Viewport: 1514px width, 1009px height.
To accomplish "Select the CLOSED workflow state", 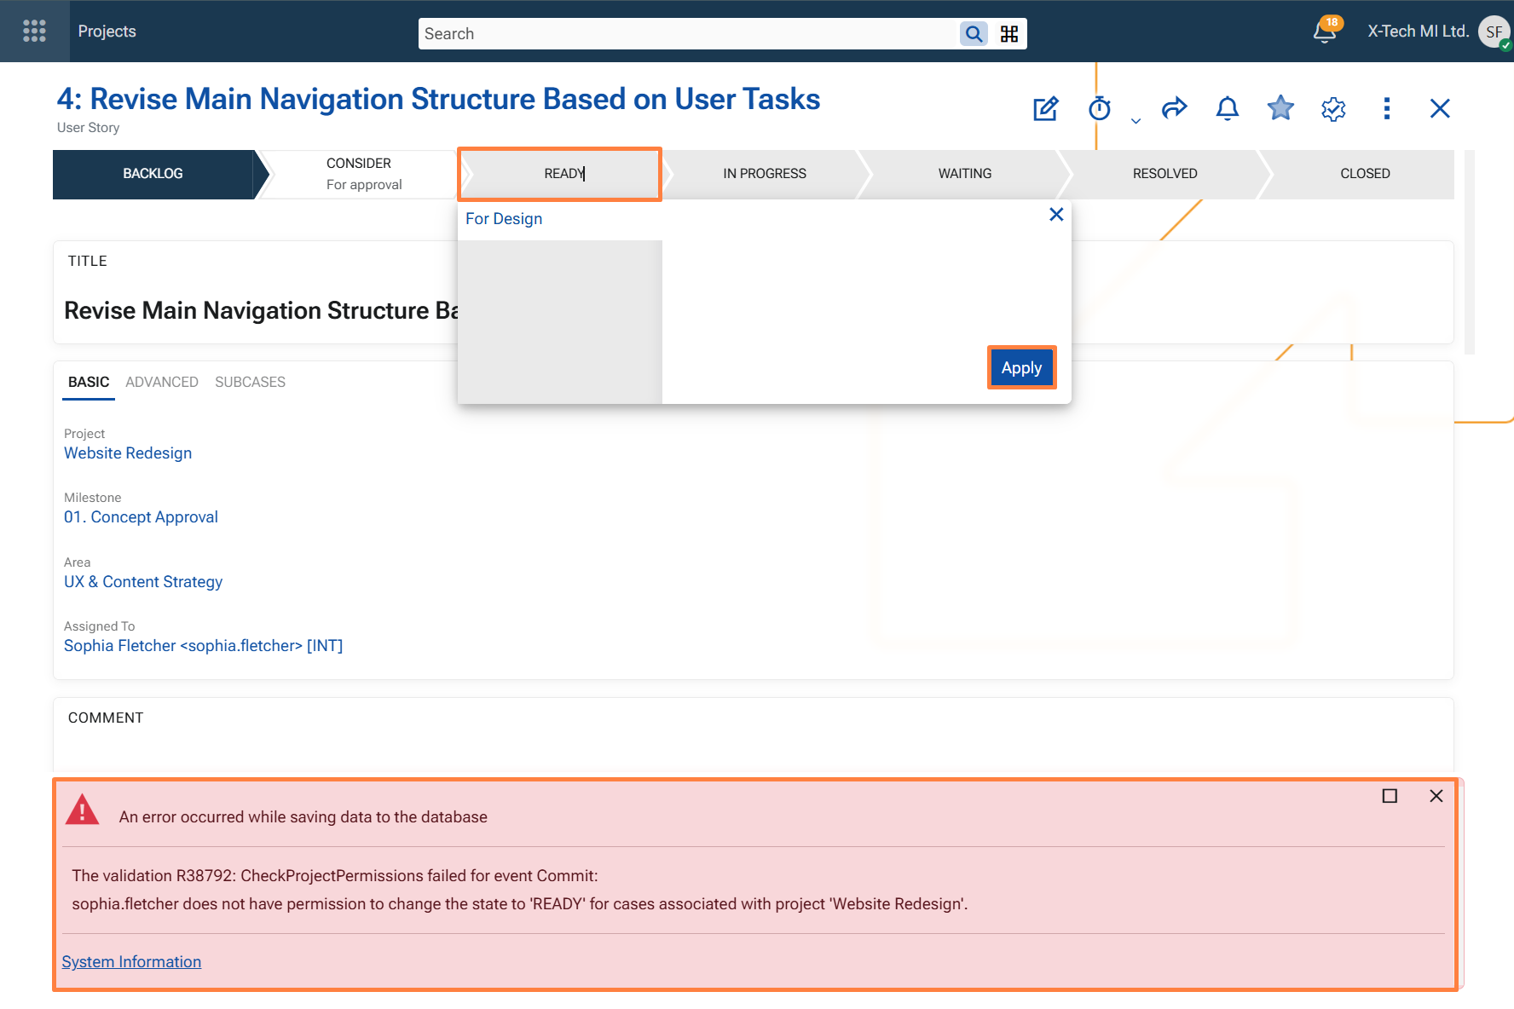I will click(1365, 174).
